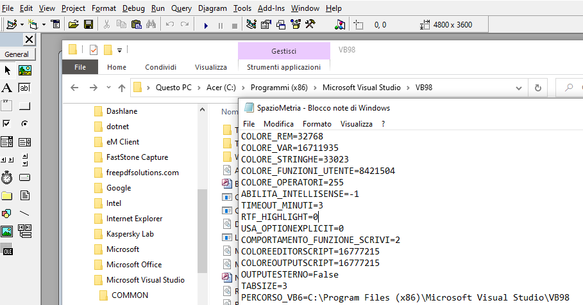This screenshot has width=583, height=305.
Task: Select the Label control (letter A)
Action: click(6, 88)
